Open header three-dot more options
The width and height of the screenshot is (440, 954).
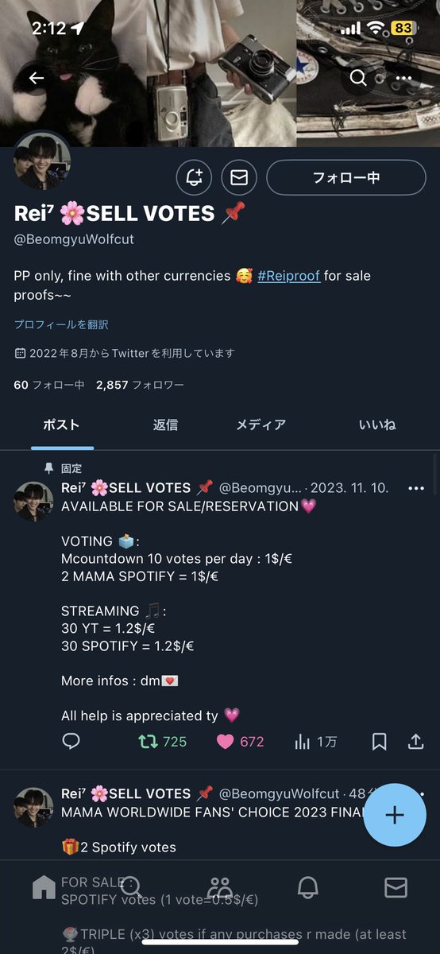coord(404,78)
